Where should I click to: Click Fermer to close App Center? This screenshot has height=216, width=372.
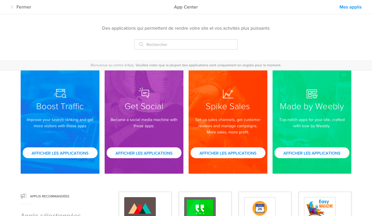click(x=24, y=7)
